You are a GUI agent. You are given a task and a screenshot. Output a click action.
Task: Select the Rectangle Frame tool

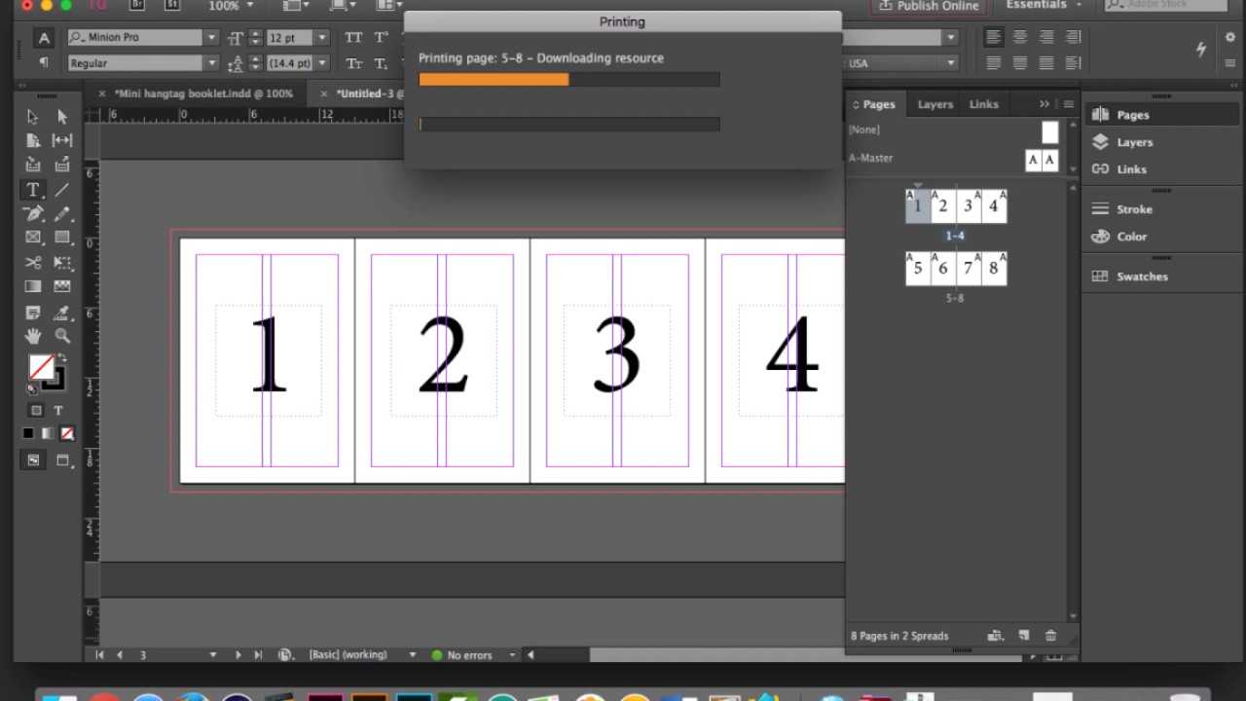click(33, 238)
